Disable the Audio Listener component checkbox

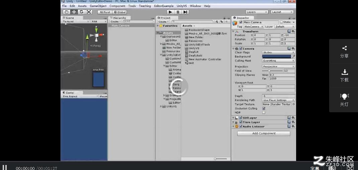[x=241, y=126]
